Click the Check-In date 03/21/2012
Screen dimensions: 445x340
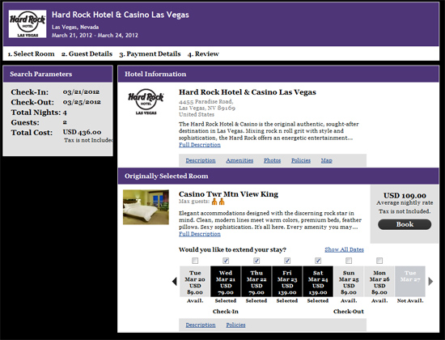point(81,91)
